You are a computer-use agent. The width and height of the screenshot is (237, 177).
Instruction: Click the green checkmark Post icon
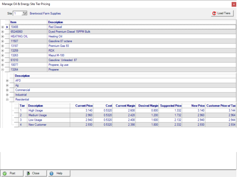pos(5,173)
